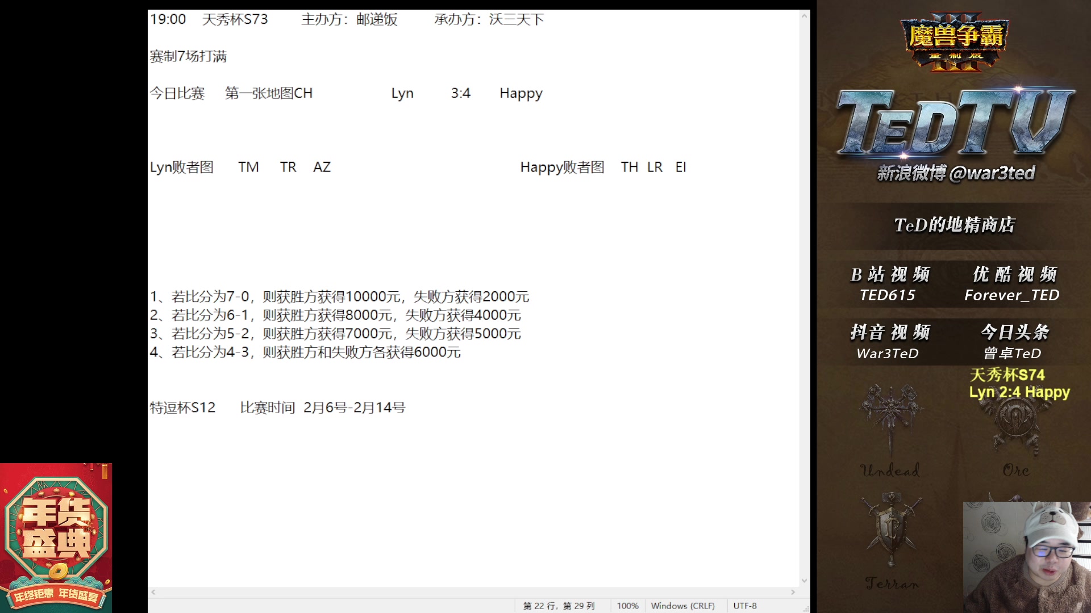Image resolution: width=1091 pixels, height=613 pixels.
Task: Click the horizontal scrollbar left arrow
Action: [153, 592]
